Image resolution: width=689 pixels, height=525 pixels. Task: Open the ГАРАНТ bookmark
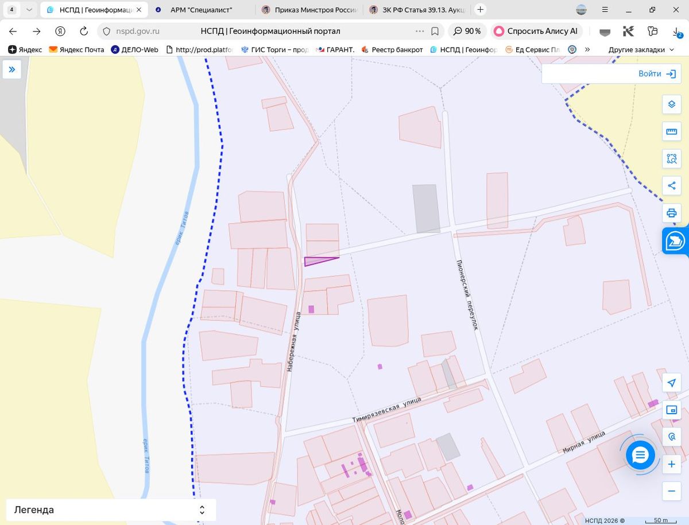click(334, 50)
